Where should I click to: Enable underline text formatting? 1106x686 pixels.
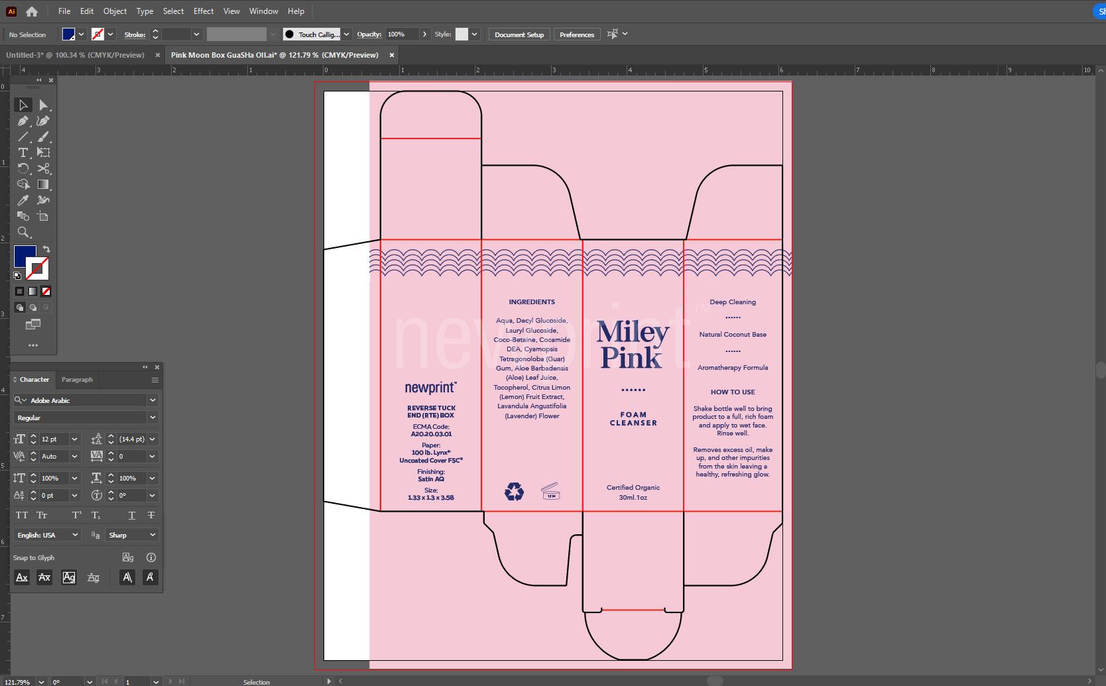point(131,515)
